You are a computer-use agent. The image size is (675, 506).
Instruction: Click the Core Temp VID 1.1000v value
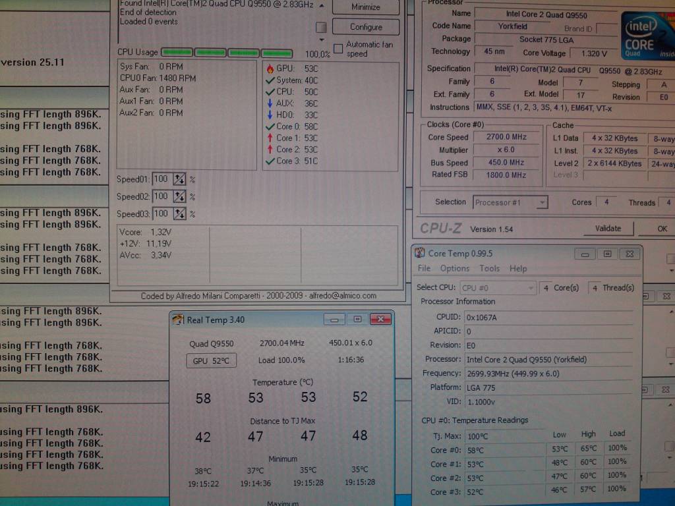click(x=481, y=402)
